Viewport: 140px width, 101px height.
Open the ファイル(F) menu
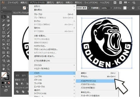point(13,3)
